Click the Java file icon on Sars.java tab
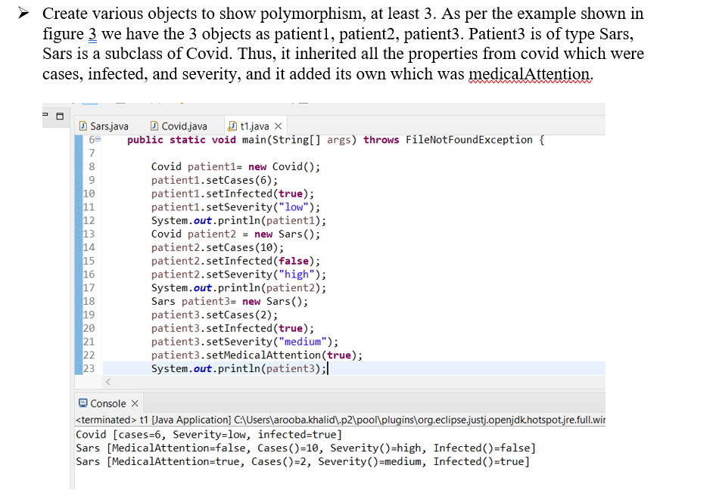 [82, 126]
